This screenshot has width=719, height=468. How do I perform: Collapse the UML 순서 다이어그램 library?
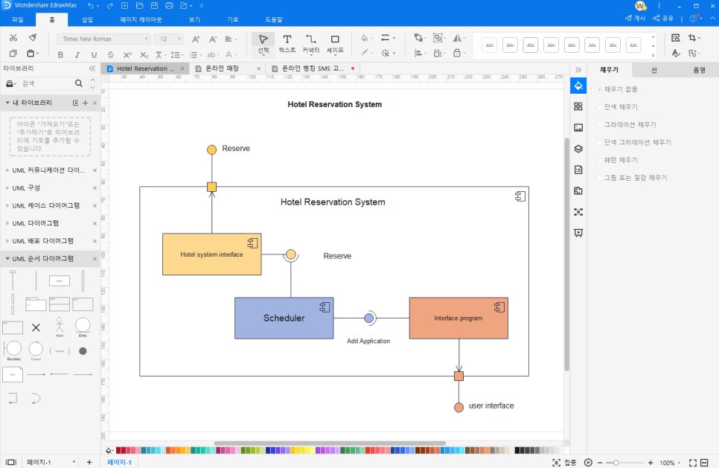[7, 258]
